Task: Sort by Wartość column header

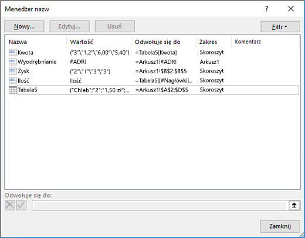Action: (82, 42)
